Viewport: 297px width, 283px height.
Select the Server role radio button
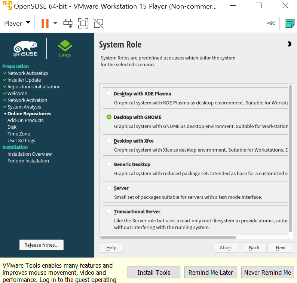[x=109, y=188]
